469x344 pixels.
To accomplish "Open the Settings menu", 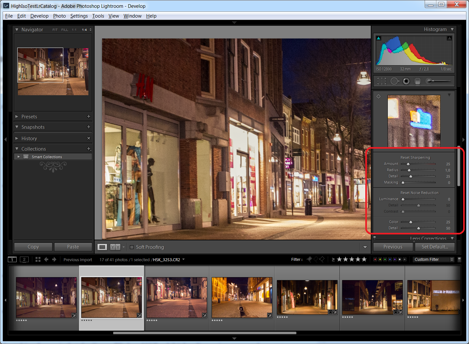I will coord(79,16).
